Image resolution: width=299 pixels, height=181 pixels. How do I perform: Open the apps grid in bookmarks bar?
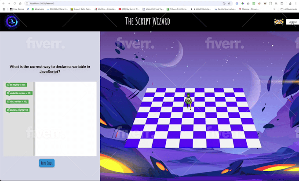coord(4,9)
